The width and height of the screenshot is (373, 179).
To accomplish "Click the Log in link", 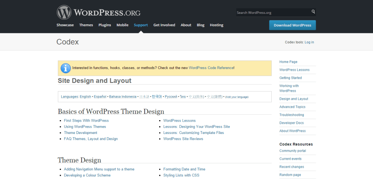I will [x=309, y=42].
